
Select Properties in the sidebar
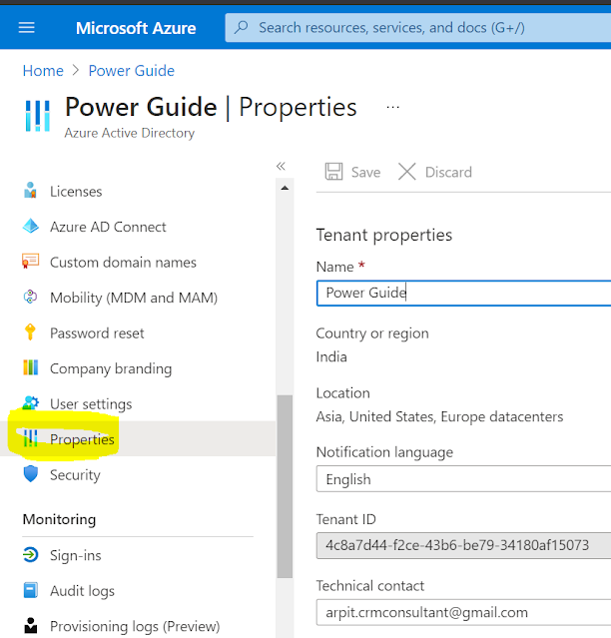[138, 439]
